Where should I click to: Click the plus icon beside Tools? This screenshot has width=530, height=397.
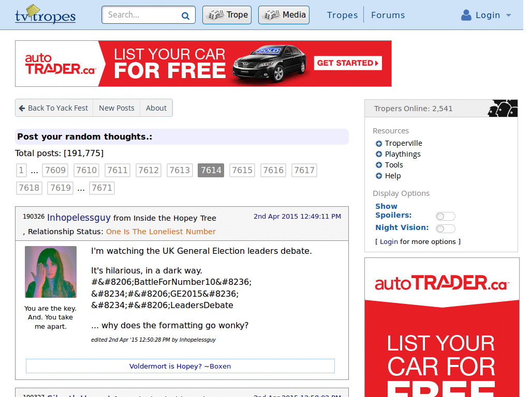coord(378,165)
